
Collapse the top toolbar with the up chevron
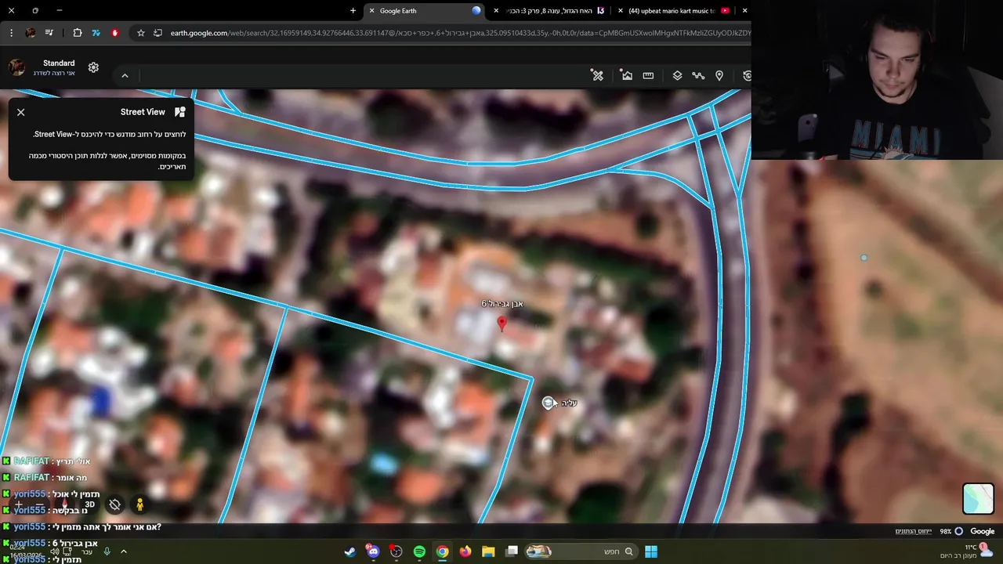click(x=125, y=75)
